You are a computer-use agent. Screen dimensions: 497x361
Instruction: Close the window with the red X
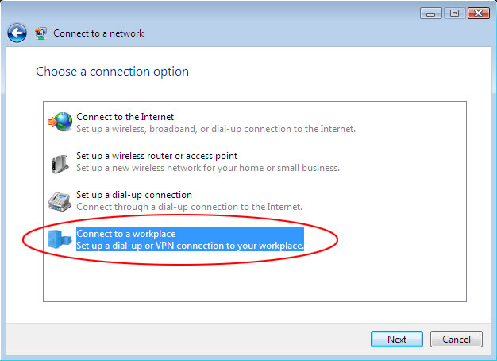pos(478,14)
